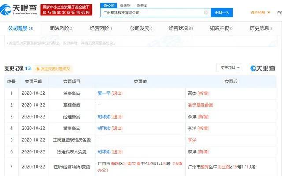Click the company name search input field
The height and width of the screenshot is (176, 282).
pyautogui.click(x=150, y=13)
